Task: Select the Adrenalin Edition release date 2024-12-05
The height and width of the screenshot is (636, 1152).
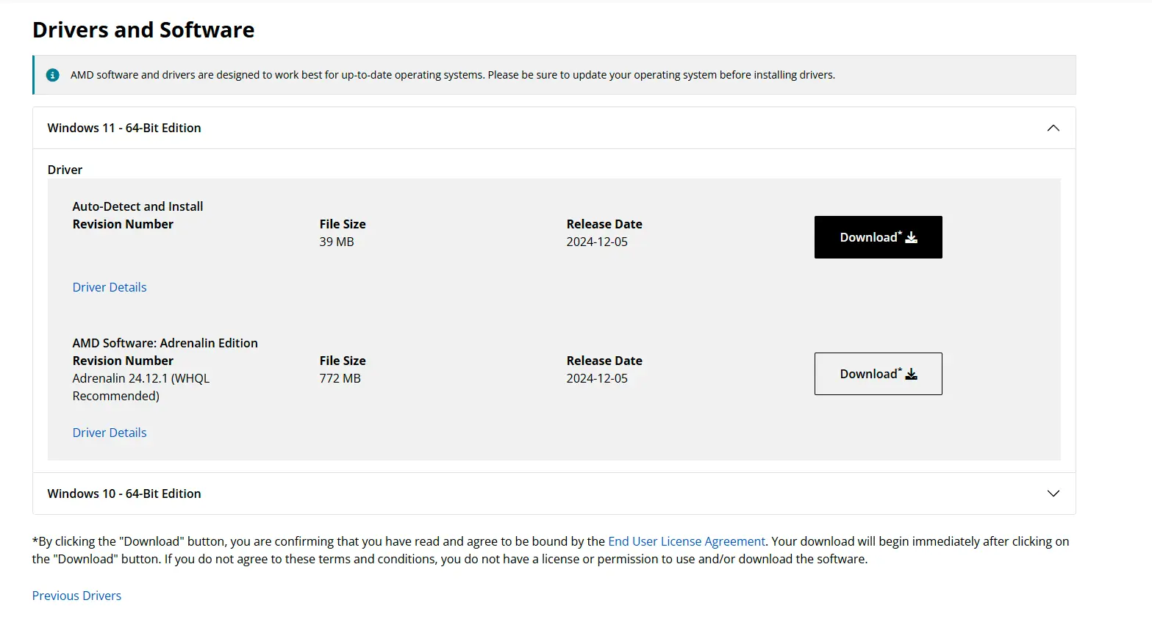Action: 597,378
